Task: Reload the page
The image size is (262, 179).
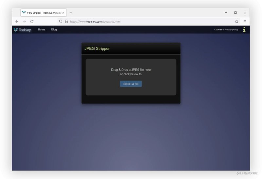Action: 32,21
